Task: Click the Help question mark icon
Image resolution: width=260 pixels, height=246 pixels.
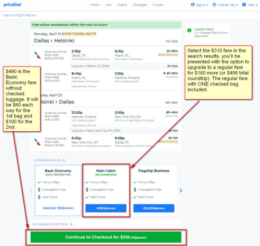Action: click(x=244, y=5)
